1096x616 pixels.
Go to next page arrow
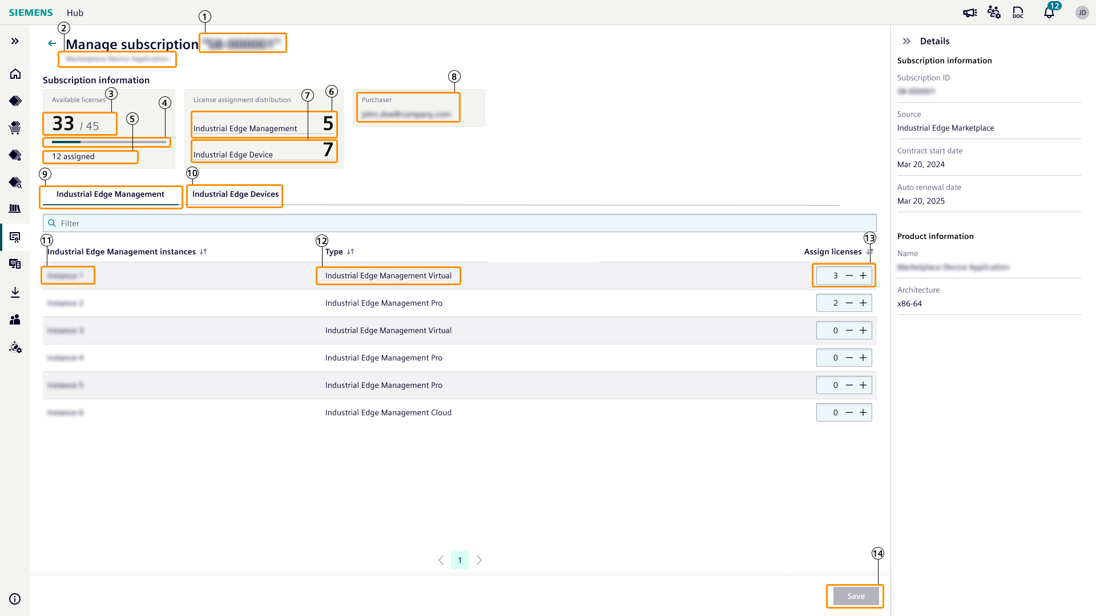click(x=479, y=560)
